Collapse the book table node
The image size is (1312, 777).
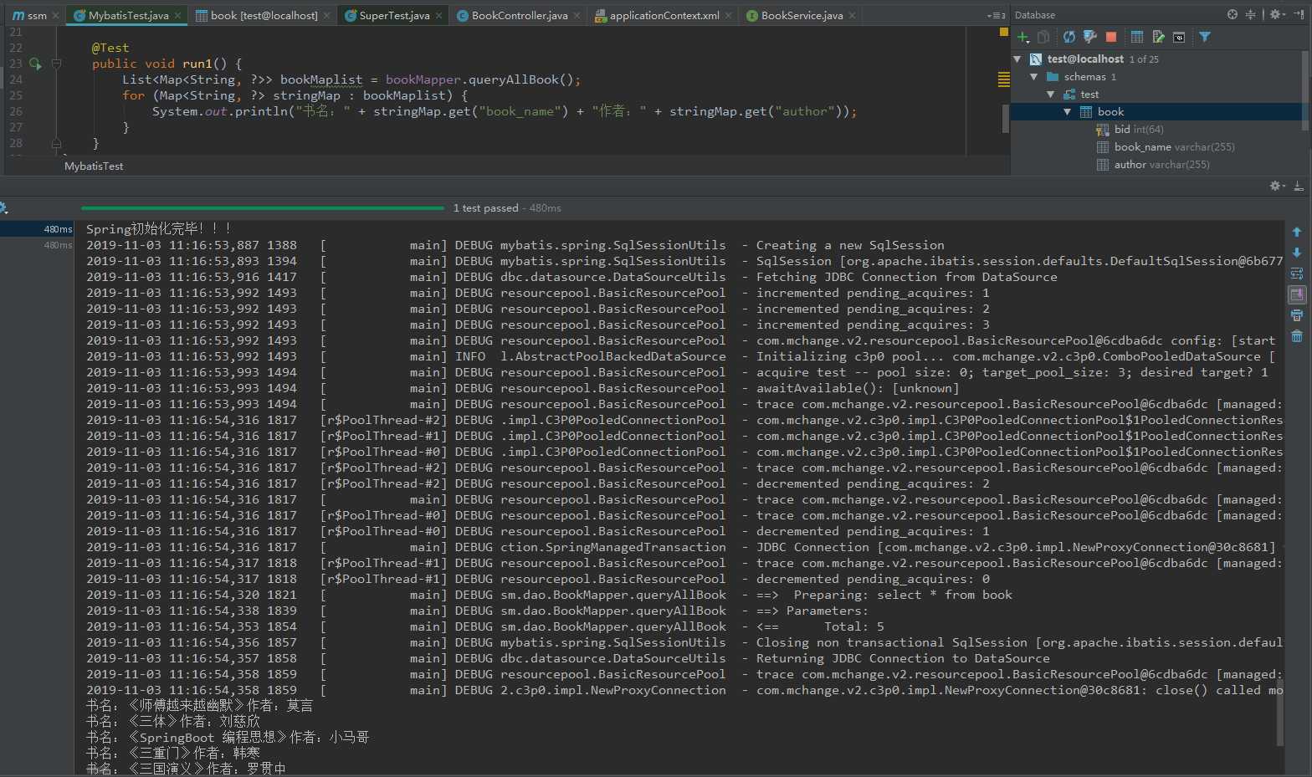tap(1068, 112)
